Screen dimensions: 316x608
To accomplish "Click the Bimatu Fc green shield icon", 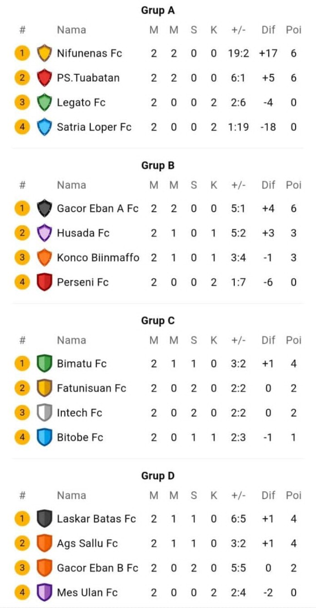I will coord(44,364).
